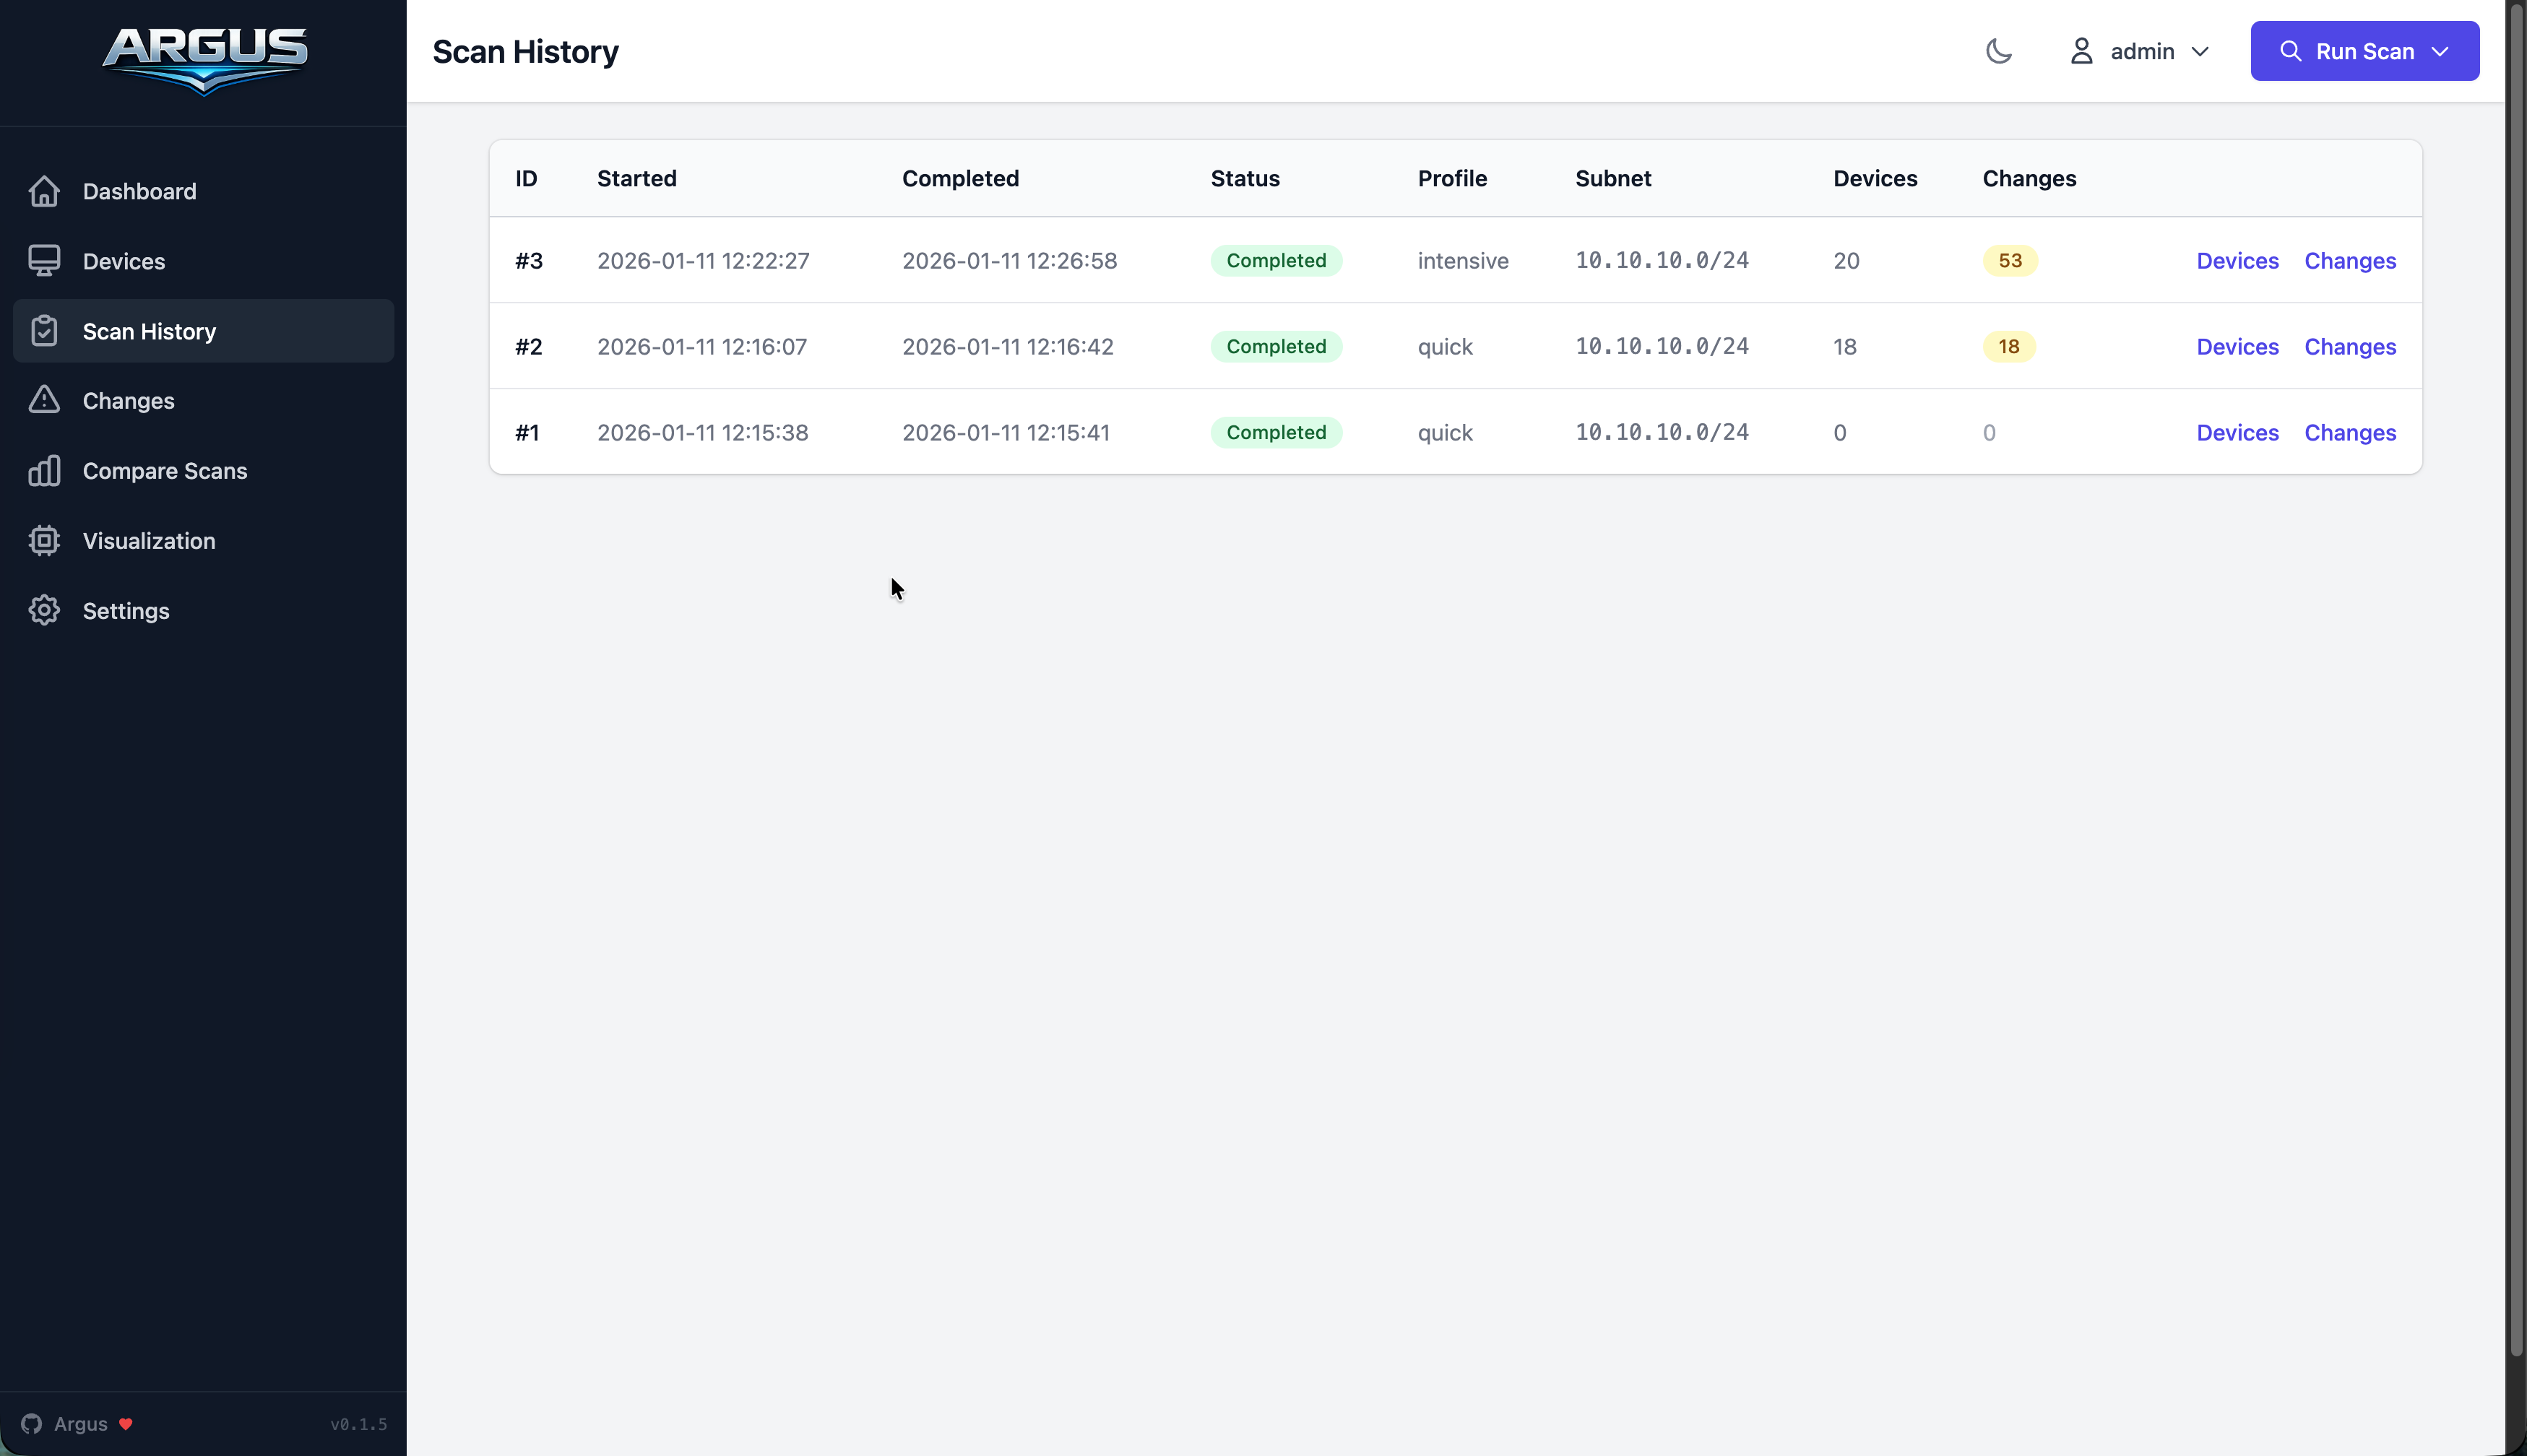Click the Dashboard home icon
The width and height of the screenshot is (2527, 1456).
(x=44, y=191)
